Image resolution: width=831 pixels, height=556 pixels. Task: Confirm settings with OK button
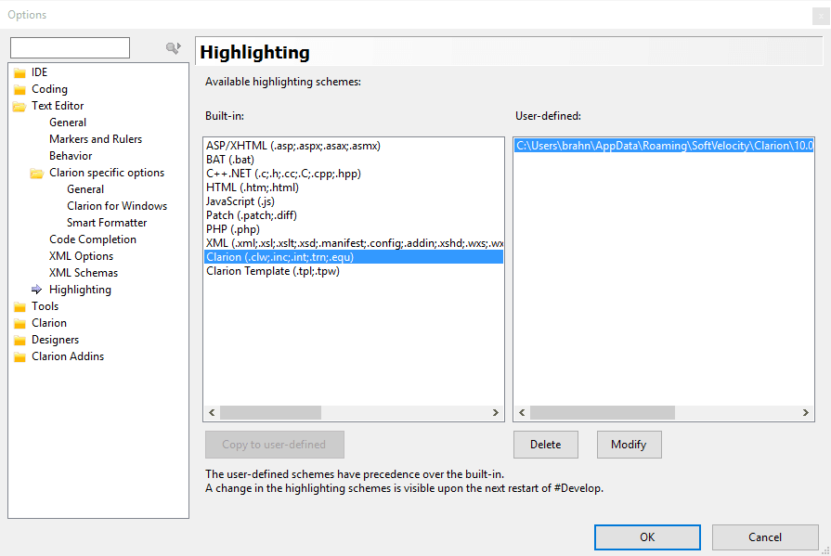pos(647,537)
